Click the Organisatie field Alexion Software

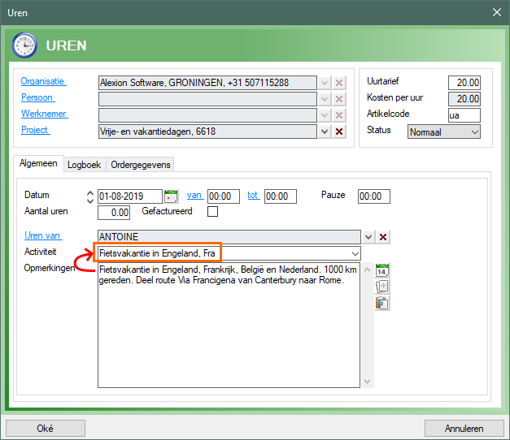coord(207,83)
